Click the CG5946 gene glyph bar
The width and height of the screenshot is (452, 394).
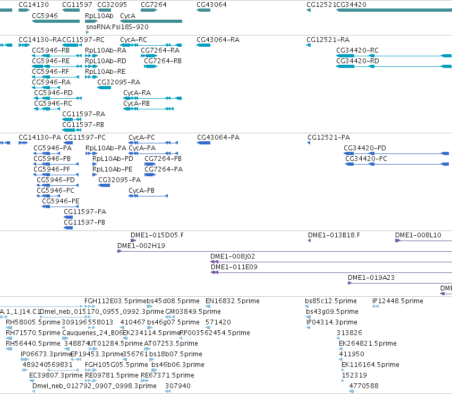click(x=56, y=21)
